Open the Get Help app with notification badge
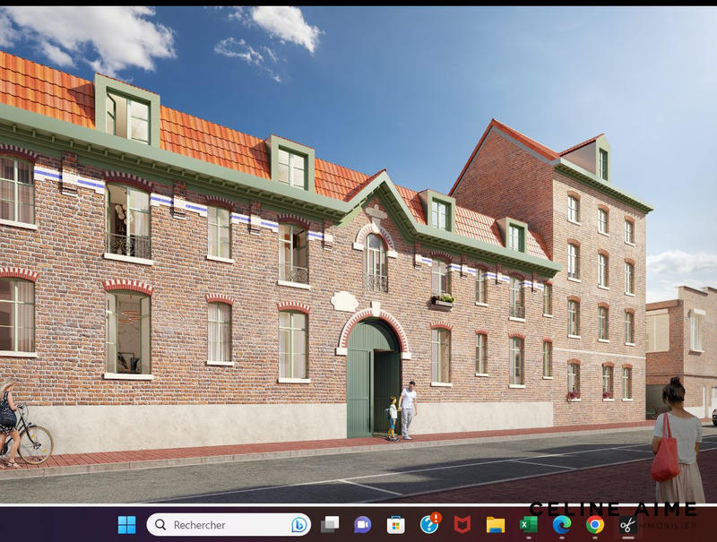This screenshot has height=542, width=717. (x=428, y=524)
